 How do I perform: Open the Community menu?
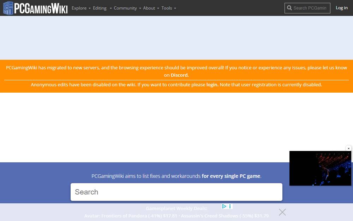tap(127, 8)
